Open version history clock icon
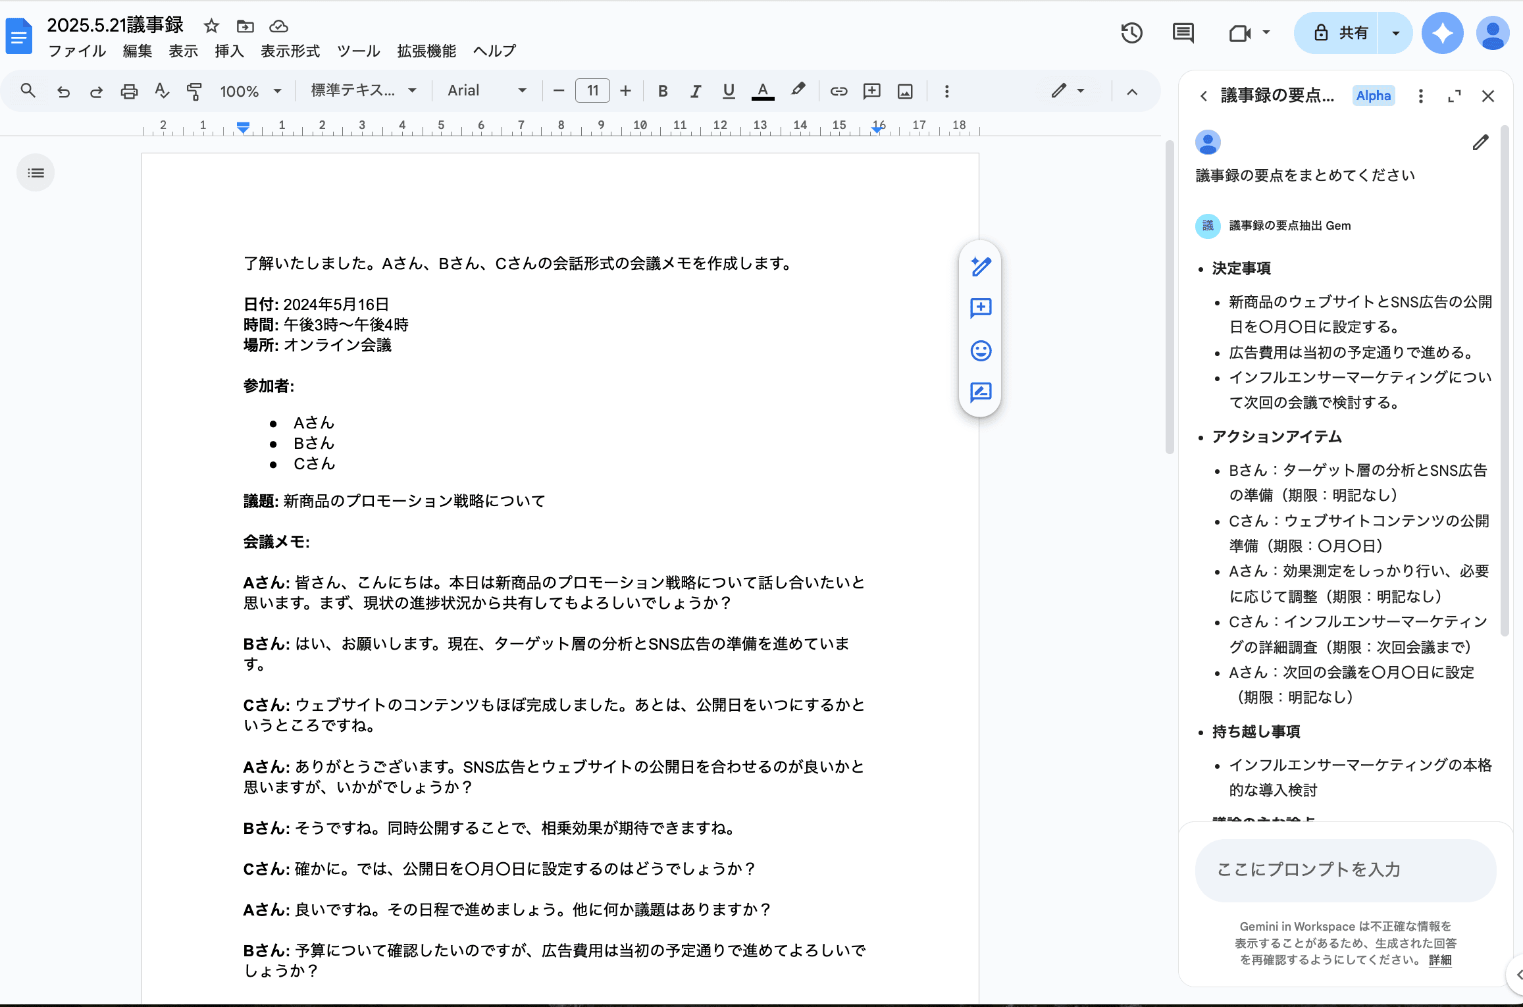The width and height of the screenshot is (1523, 1007). 1131,33
